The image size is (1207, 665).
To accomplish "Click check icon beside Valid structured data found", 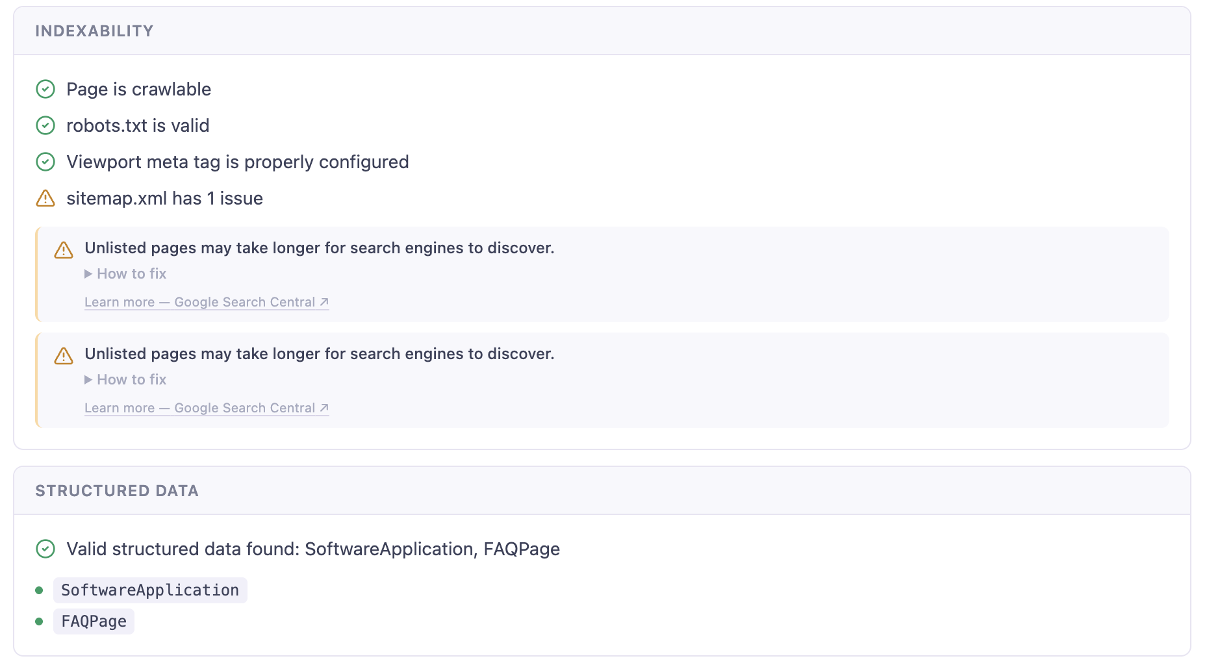I will click(45, 549).
